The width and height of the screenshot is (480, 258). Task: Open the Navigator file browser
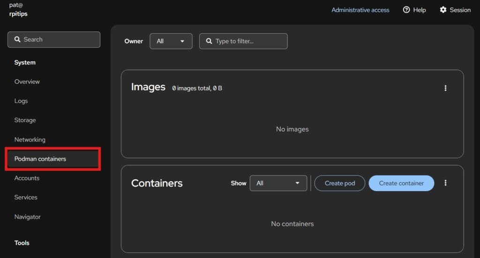(x=27, y=217)
